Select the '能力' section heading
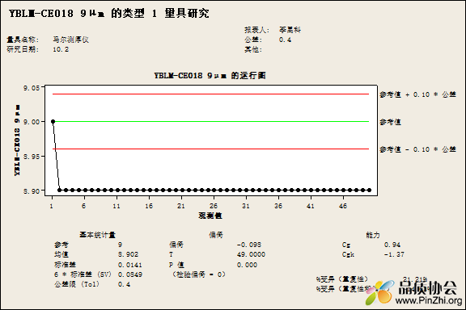This screenshot has width=466, height=310. tap(373, 235)
